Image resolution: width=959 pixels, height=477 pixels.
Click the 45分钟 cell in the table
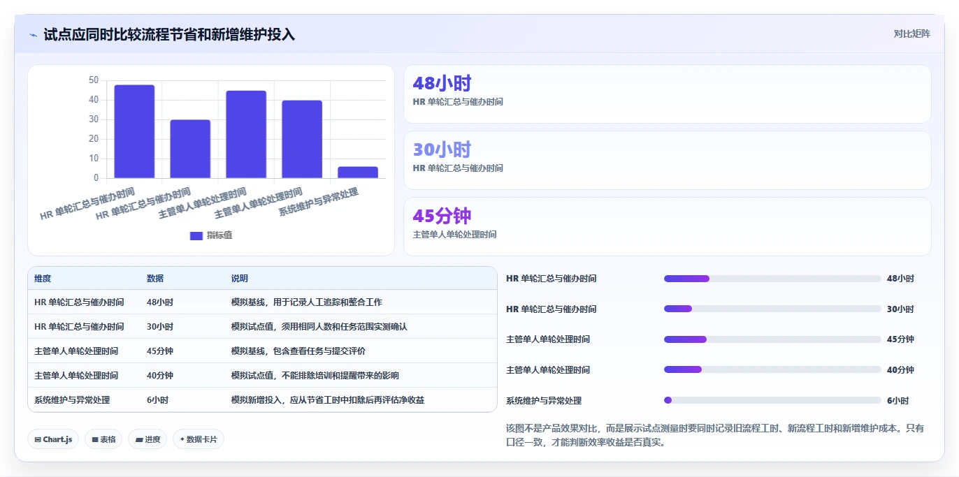point(160,351)
